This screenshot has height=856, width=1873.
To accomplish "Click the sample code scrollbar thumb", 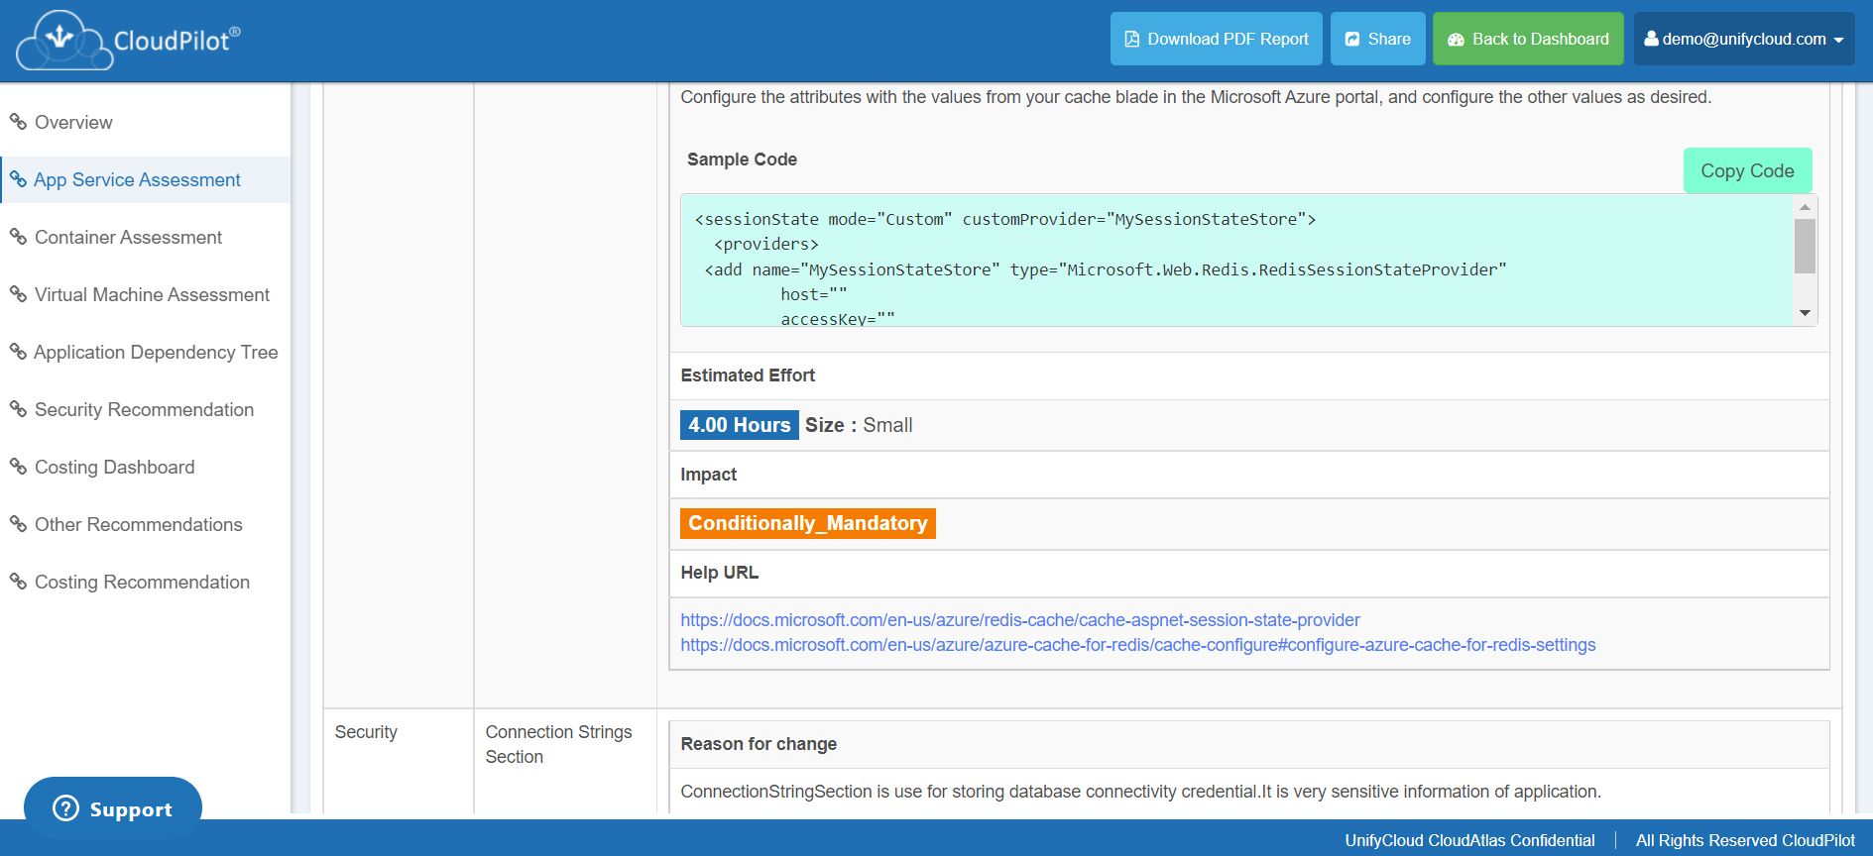I will (x=1805, y=246).
